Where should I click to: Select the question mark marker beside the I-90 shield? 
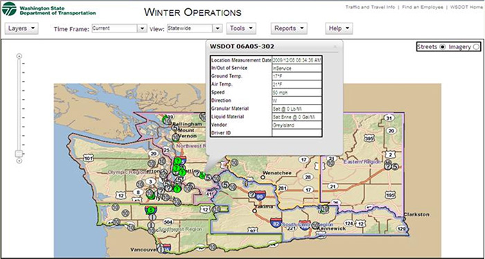pos(252,195)
